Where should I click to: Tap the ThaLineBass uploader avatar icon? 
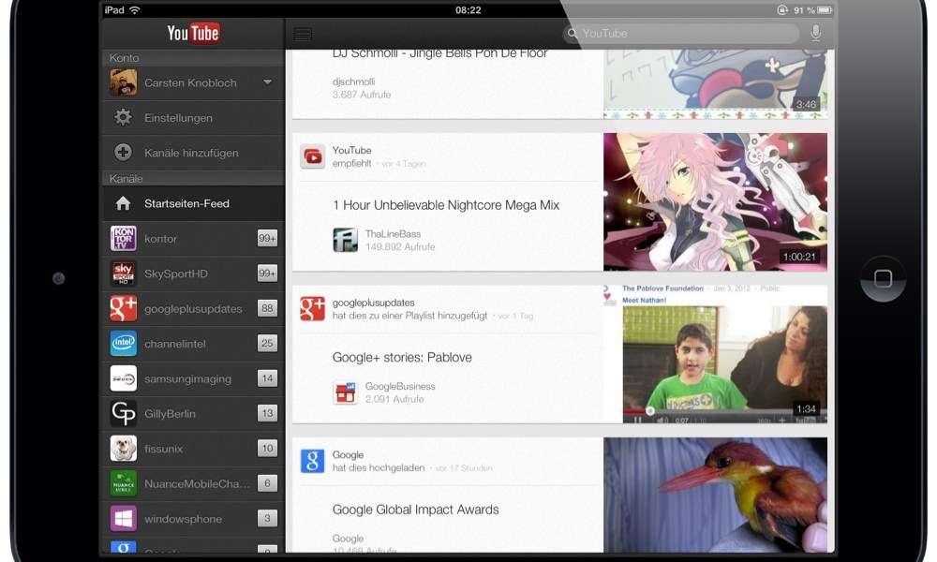click(346, 240)
